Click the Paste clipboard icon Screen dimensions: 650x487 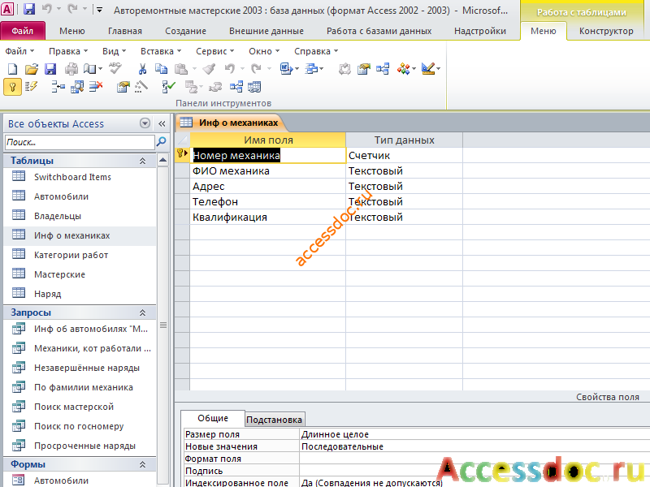coord(180,69)
